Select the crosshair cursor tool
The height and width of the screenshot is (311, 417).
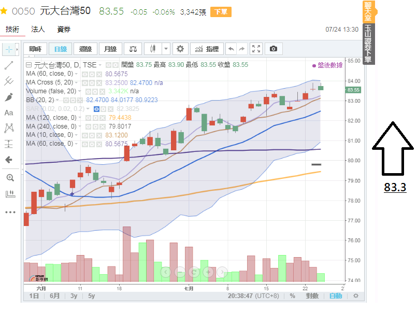click(x=9, y=49)
